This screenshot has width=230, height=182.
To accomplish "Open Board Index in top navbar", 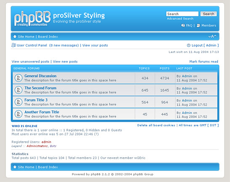I will click(x=48, y=37).
